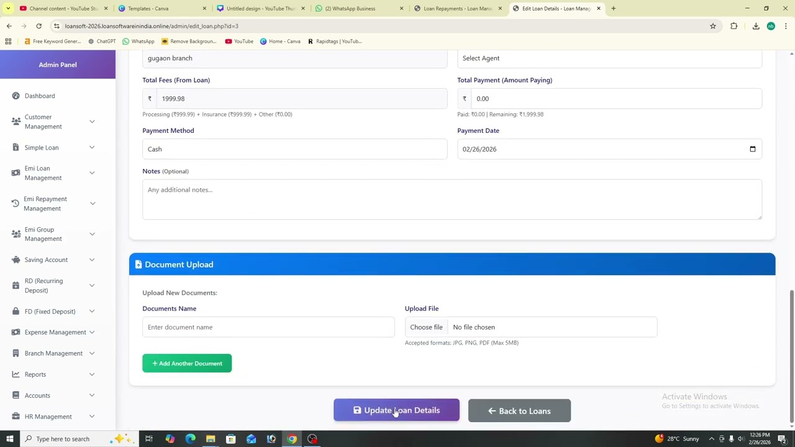795x447 pixels.
Task: Click the HR Management icon
Action: (16, 417)
